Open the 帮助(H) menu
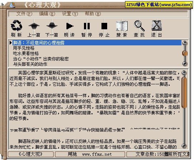This screenshot has height=160, width=194. [93, 14]
